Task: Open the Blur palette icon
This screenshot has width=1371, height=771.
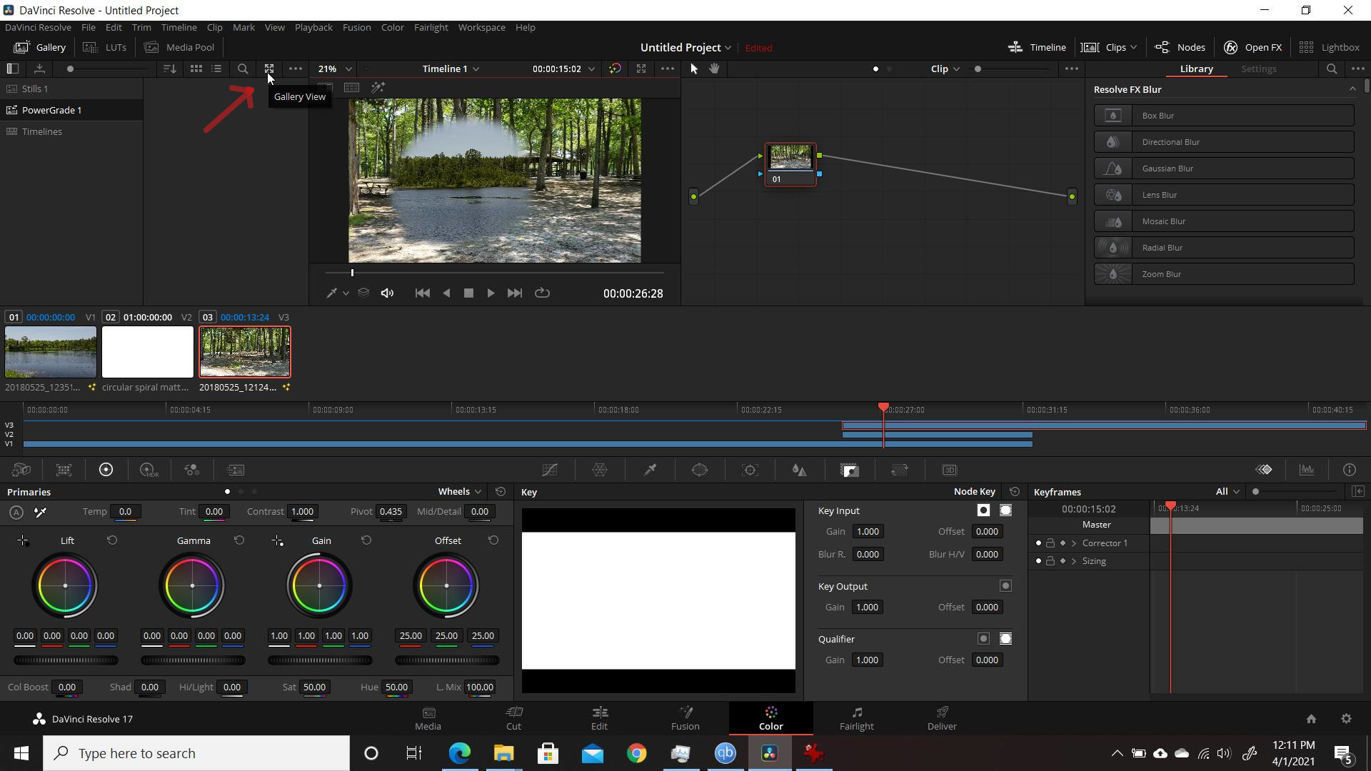Action: pyautogui.click(x=800, y=470)
